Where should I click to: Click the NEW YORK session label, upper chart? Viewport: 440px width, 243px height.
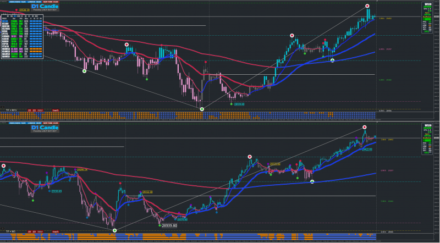click(x=51, y=2)
